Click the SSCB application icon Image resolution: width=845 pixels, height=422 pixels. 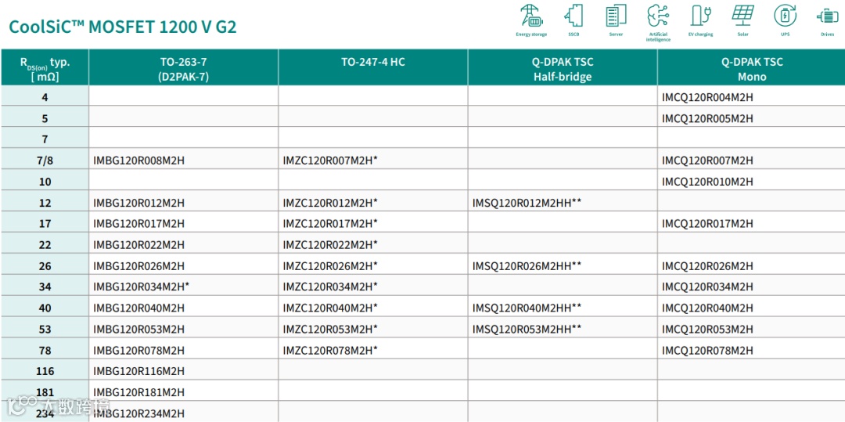click(574, 16)
